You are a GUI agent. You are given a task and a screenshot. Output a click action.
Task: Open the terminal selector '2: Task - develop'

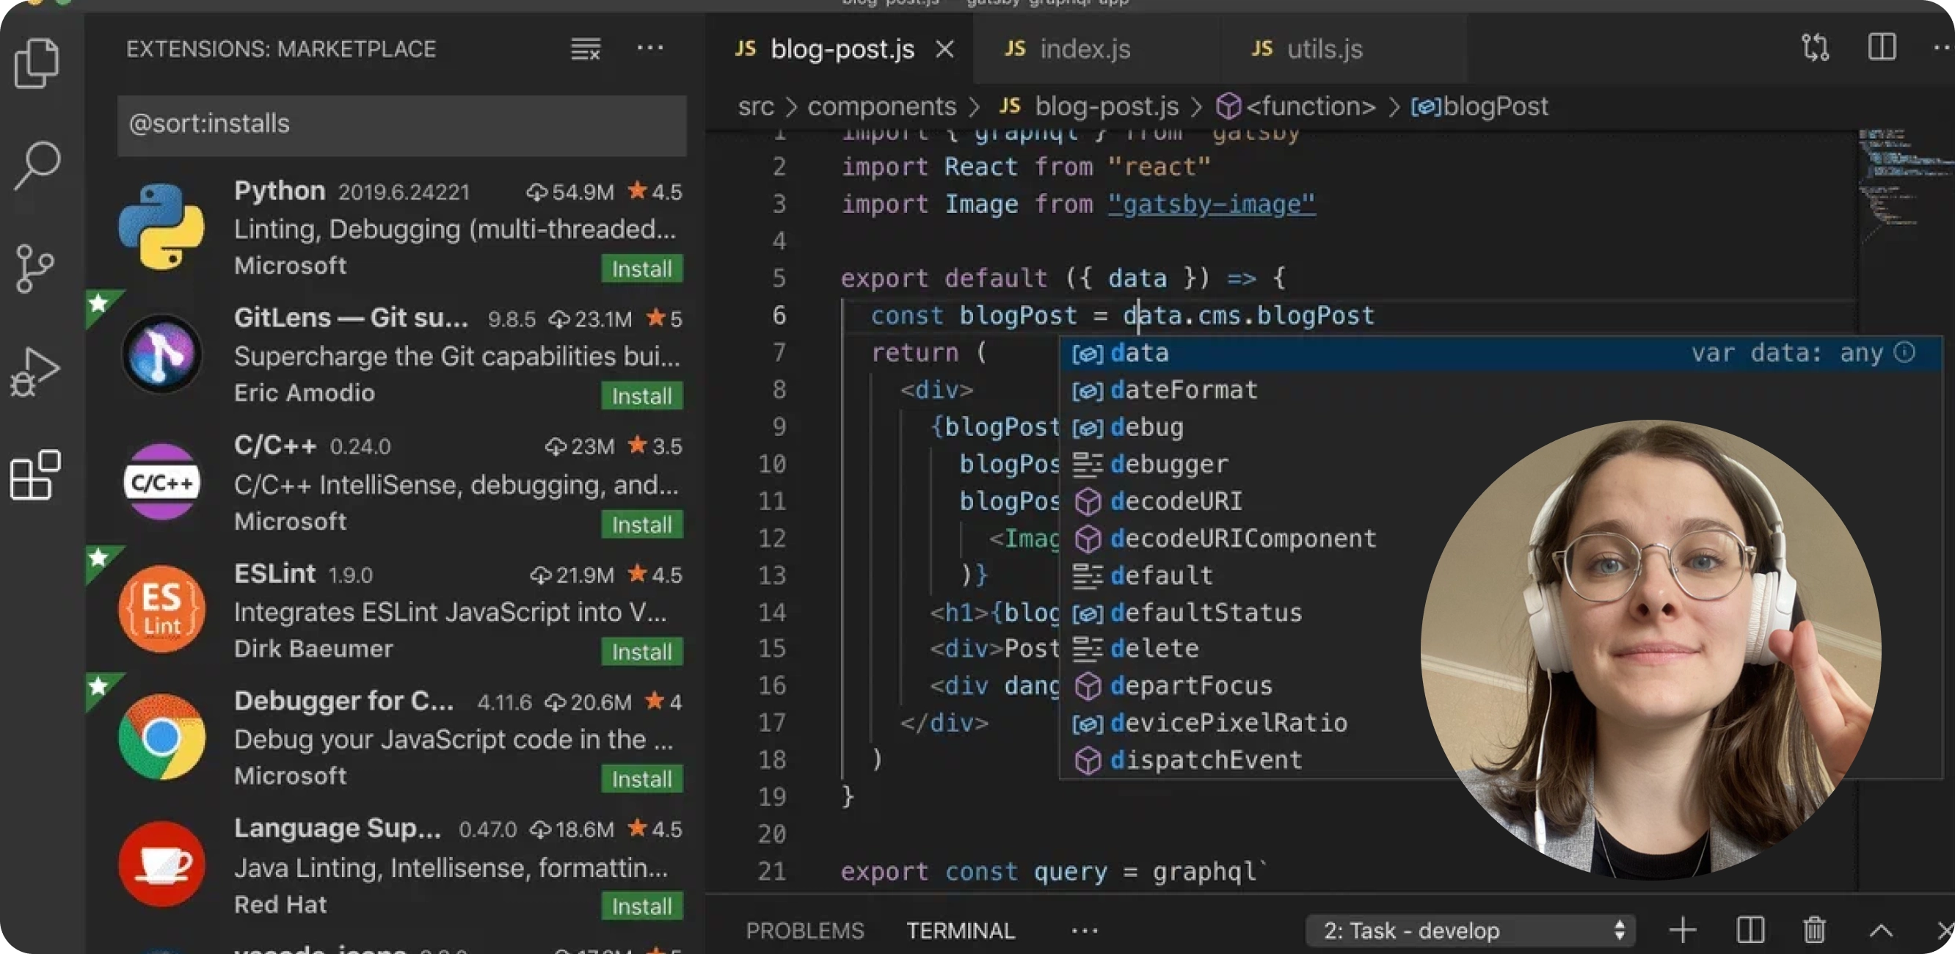[1469, 930]
